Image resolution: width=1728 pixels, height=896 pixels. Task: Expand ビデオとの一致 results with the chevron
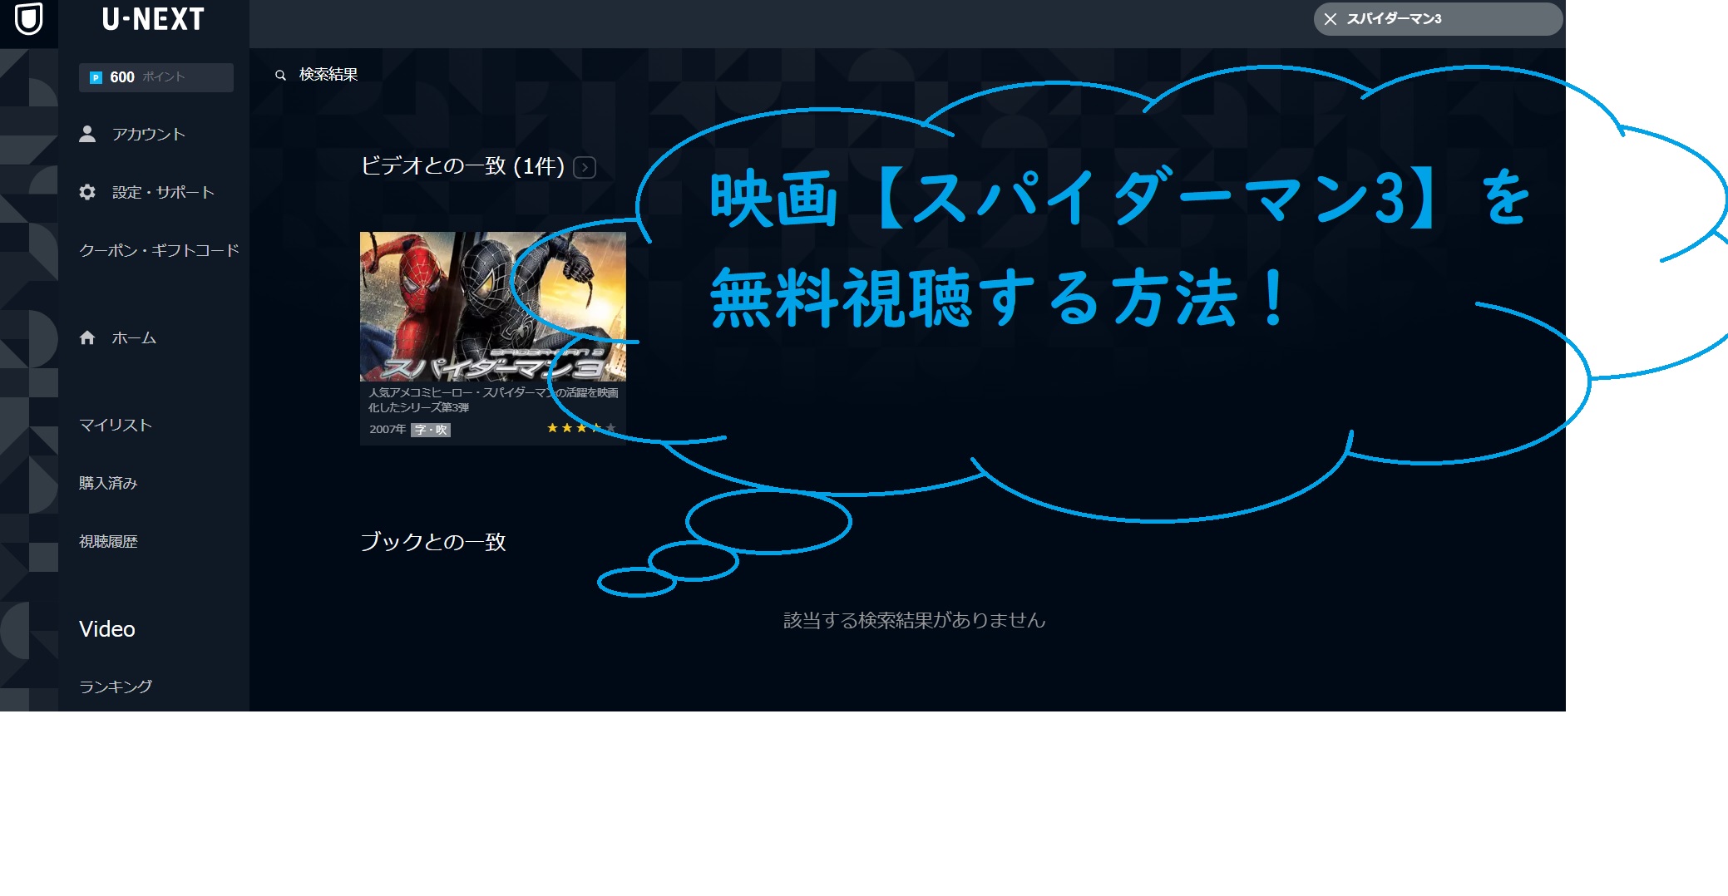(x=585, y=167)
